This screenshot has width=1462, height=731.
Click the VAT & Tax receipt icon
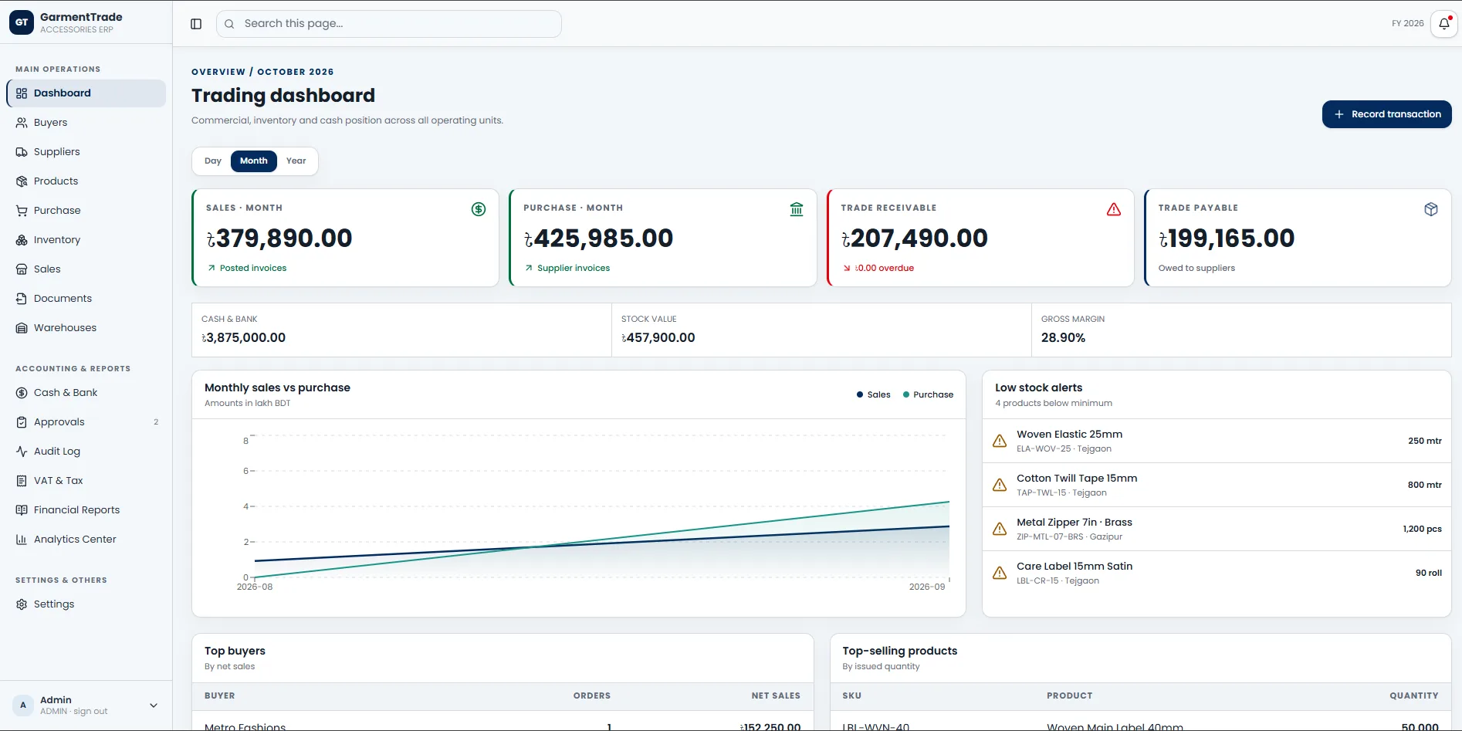[22, 481]
